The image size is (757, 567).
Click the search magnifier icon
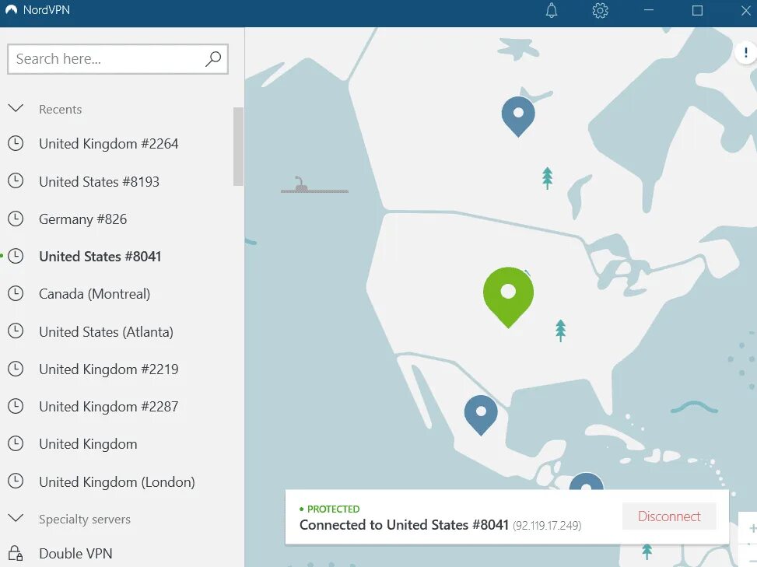point(213,59)
